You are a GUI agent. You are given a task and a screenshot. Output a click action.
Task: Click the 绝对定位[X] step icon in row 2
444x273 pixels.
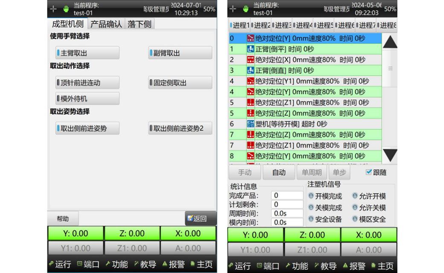click(x=251, y=60)
